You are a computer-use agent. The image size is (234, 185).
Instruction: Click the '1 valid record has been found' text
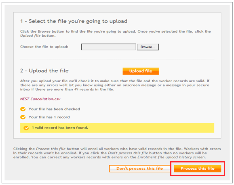[60, 128]
